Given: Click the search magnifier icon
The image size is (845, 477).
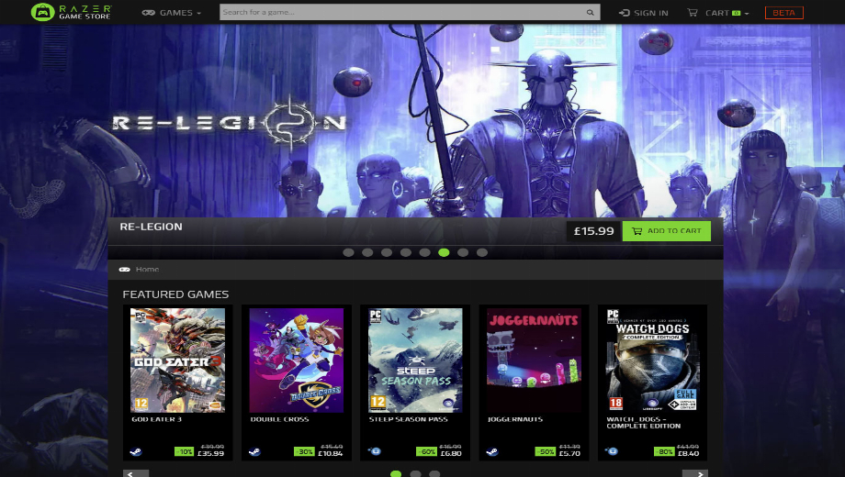Looking at the screenshot, I should click(590, 12).
